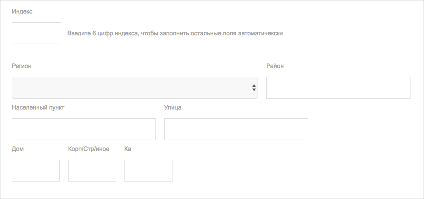The width and height of the screenshot is (424, 199).
Task: Click the Кв label text
Action: [128, 149]
